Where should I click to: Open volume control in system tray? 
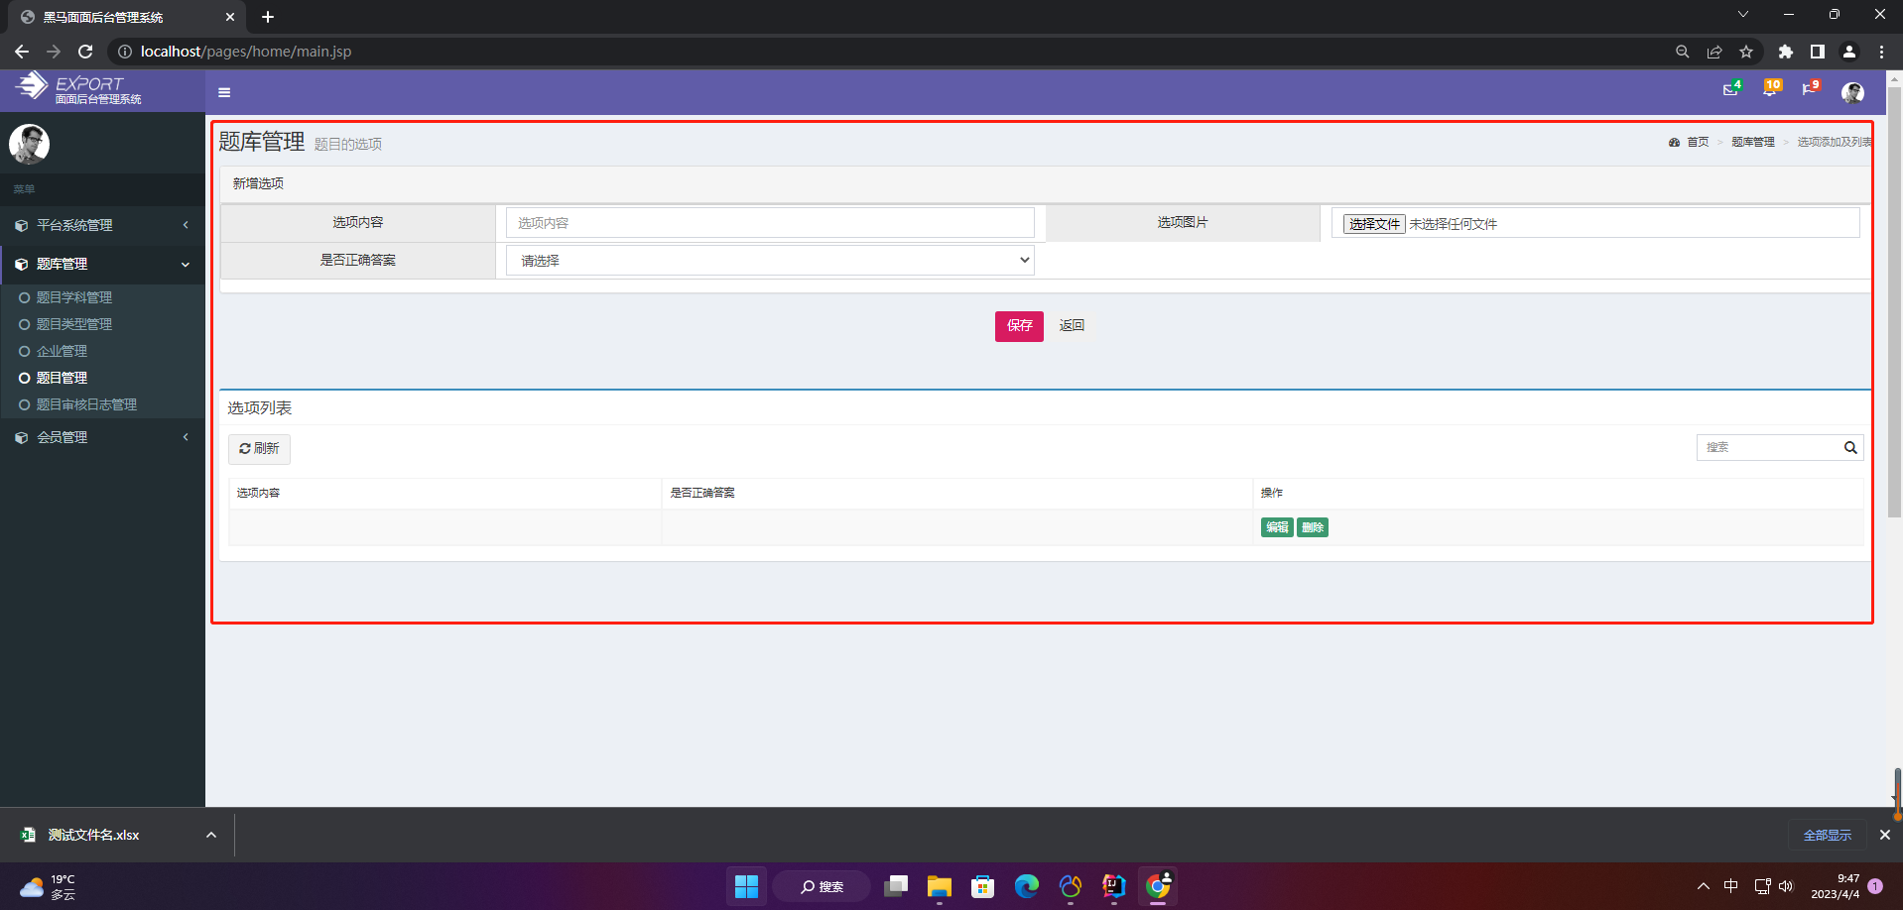1786,886
